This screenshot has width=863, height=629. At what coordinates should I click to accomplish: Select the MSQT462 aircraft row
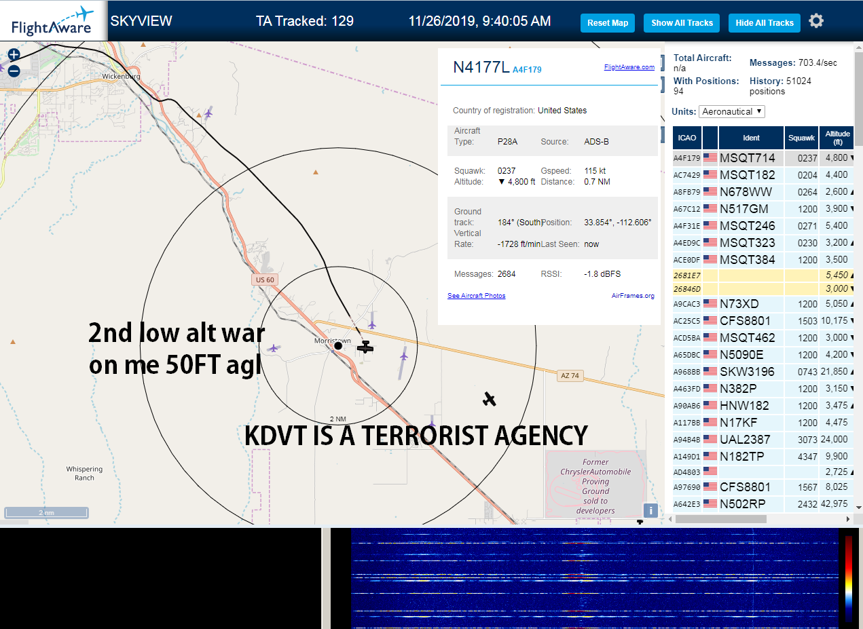pos(763,338)
